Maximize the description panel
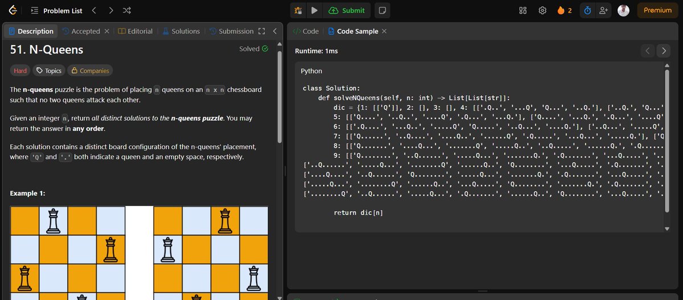This screenshot has height=300, width=683. point(262,31)
